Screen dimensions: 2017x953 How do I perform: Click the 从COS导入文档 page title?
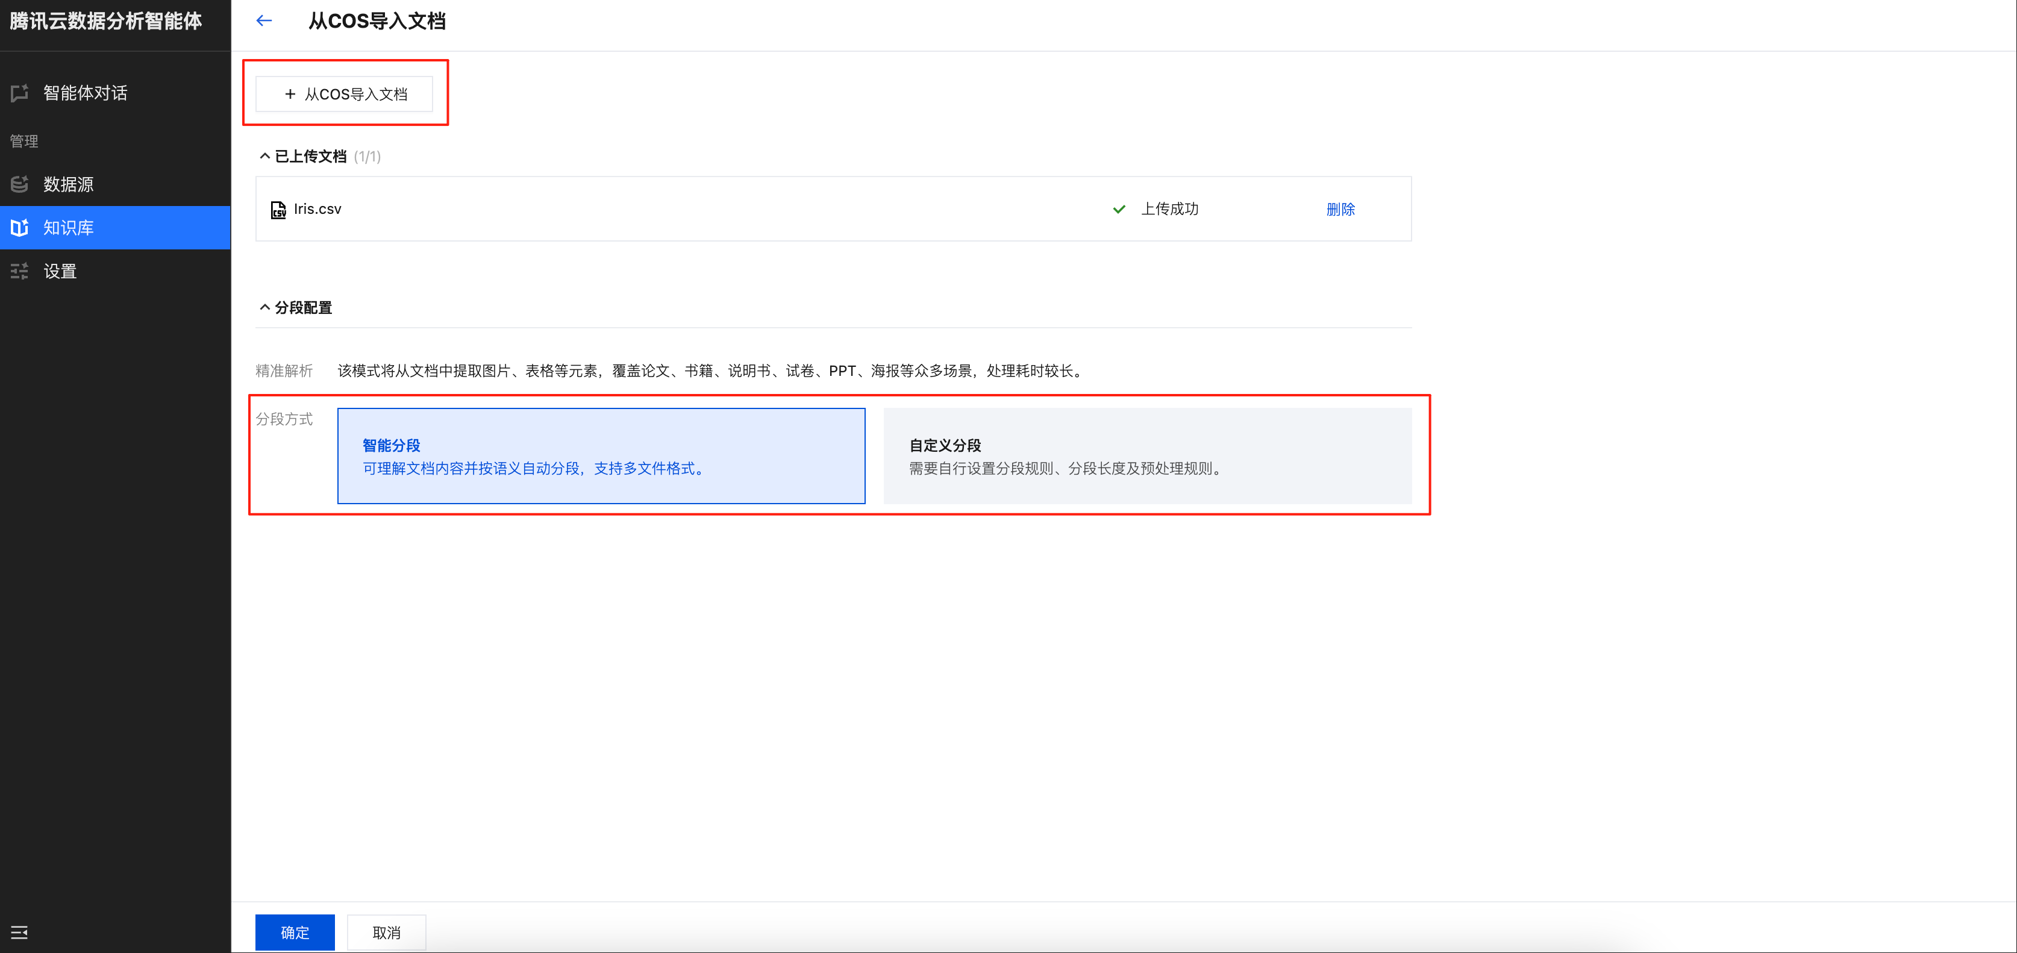coord(377,21)
